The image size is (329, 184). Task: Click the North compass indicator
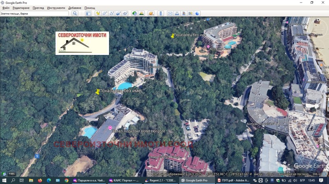[317, 20]
